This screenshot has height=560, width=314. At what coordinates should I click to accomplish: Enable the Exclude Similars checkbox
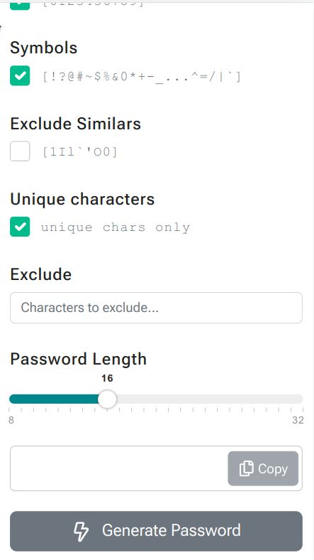(x=20, y=151)
